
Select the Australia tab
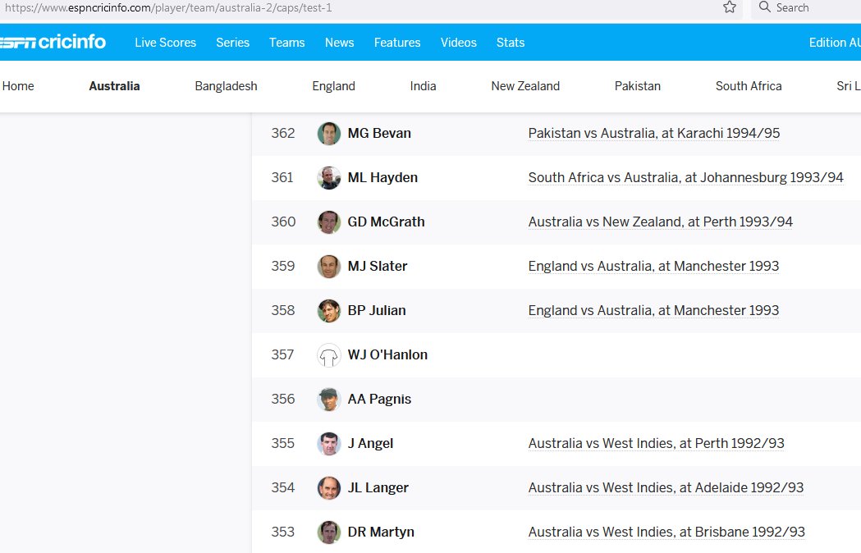pyautogui.click(x=114, y=85)
